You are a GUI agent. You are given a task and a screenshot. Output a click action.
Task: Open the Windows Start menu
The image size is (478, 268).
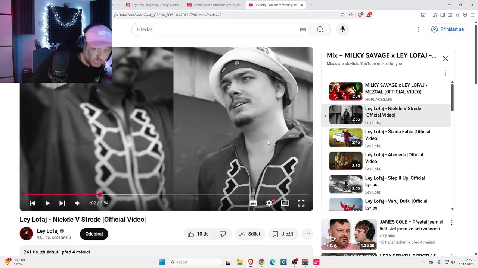pyautogui.click(x=162, y=262)
